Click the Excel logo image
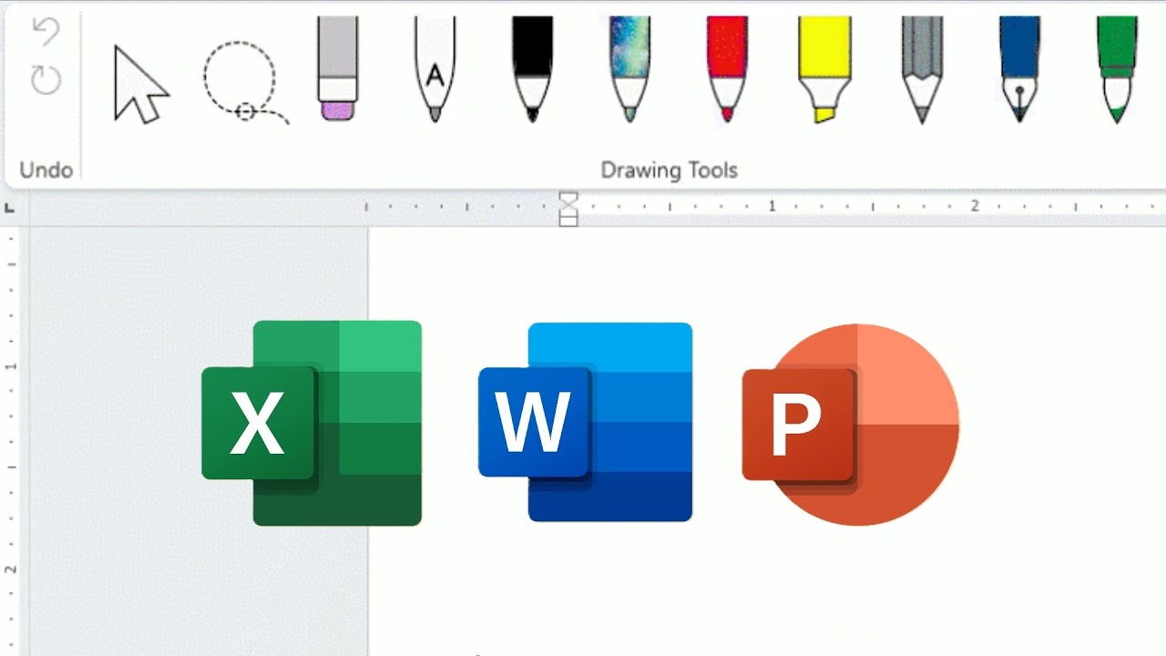Screen dimensions: 1166x656 click(312, 423)
